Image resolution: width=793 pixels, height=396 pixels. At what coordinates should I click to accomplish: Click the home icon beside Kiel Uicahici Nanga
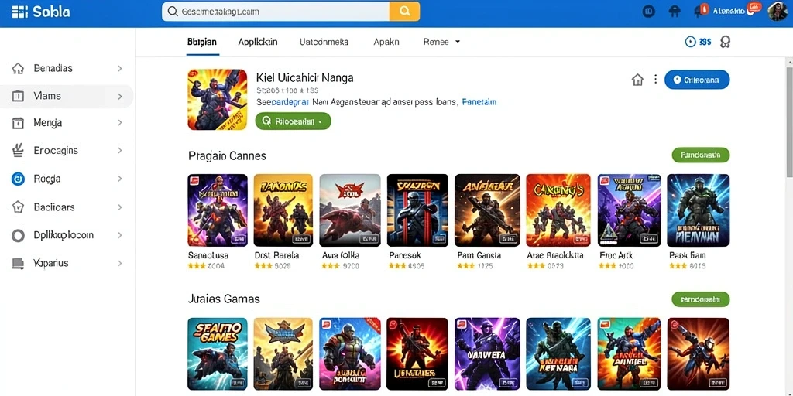pyautogui.click(x=637, y=80)
